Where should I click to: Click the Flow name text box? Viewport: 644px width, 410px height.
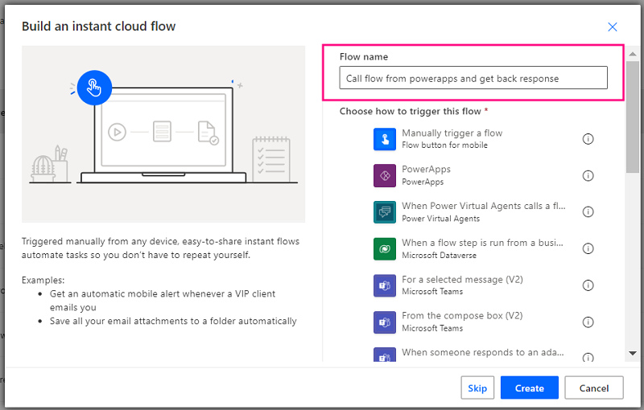[473, 78]
